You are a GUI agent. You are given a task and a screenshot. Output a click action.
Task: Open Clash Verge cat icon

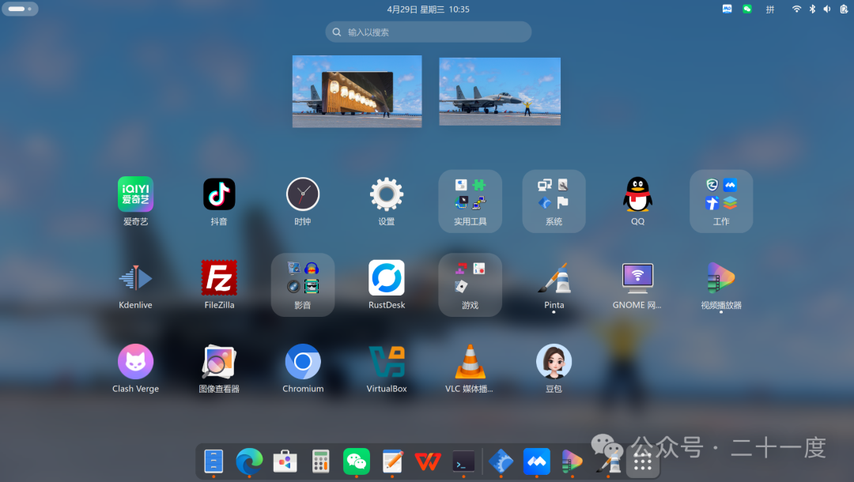tap(135, 361)
